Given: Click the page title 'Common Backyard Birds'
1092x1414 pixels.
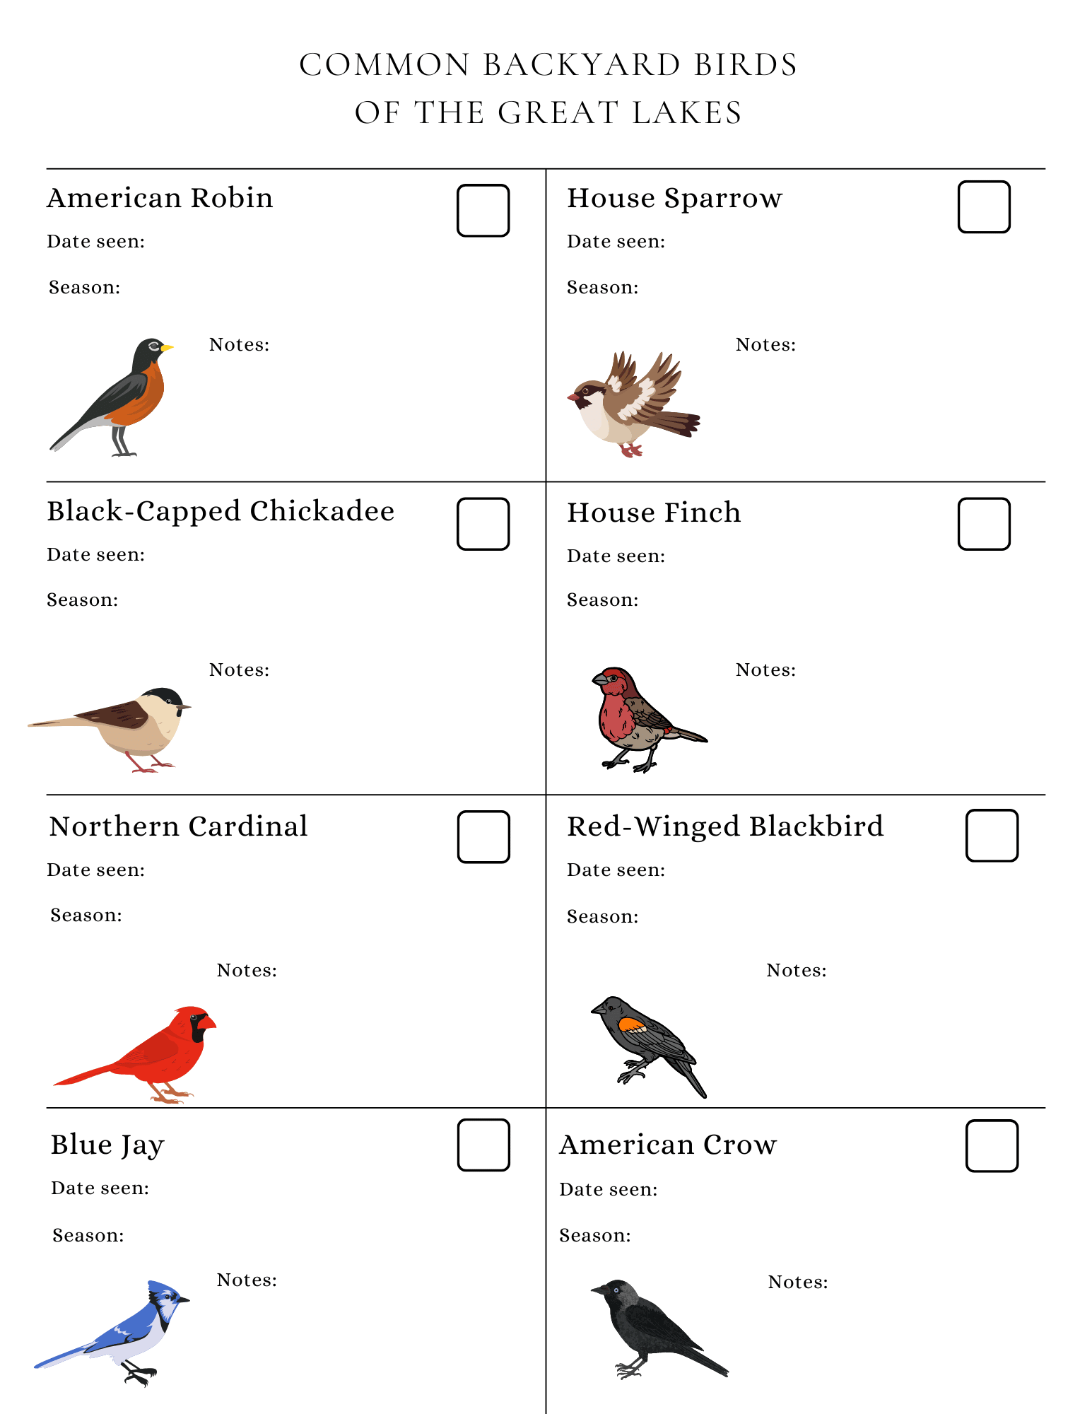Looking at the screenshot, I should click(548, 65).
